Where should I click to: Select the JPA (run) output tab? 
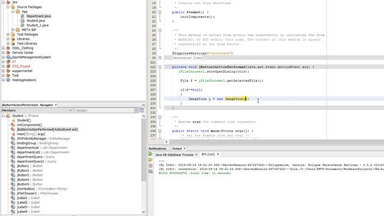[208, 154]
